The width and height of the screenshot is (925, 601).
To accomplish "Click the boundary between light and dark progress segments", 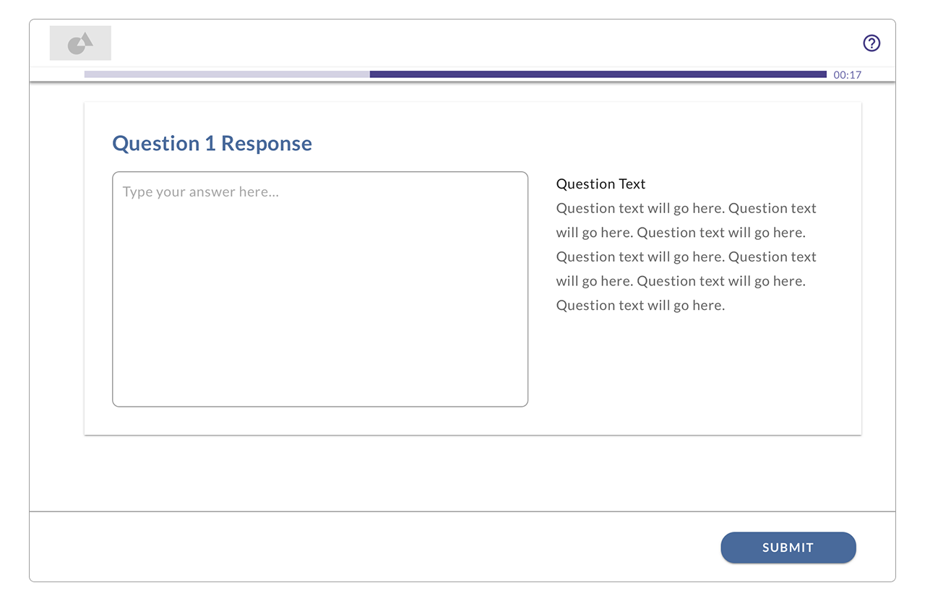I will click(370, 74).
